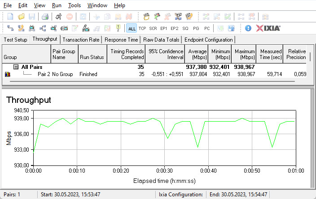Go to the Raw Data Totals tab

pyautogui.click(x=161, y=40)
